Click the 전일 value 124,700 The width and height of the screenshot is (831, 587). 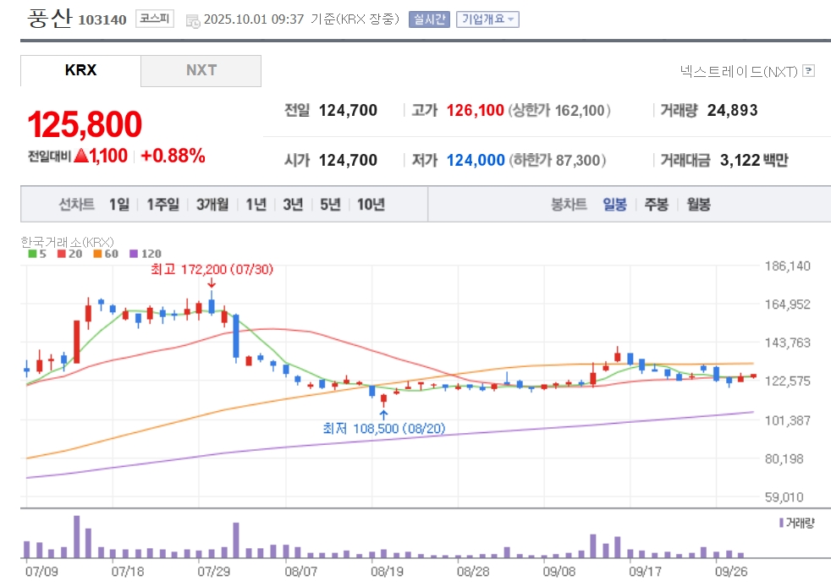(348, 110)
